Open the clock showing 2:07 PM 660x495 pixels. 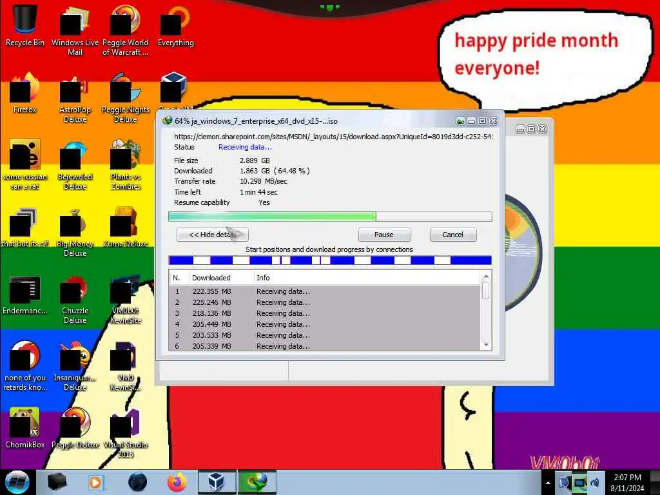coord(627,483)
